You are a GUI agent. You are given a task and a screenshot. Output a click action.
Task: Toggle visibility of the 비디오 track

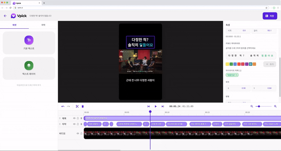point(78,134)
